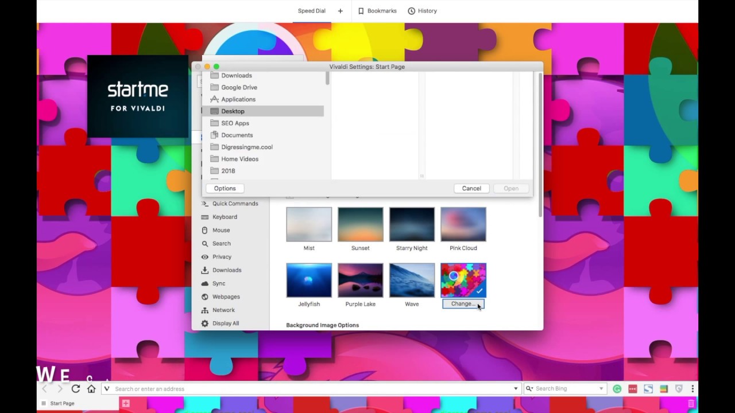Click the blue S extension icon
This screenshot has height=413, width=735.
pos(648,388)
